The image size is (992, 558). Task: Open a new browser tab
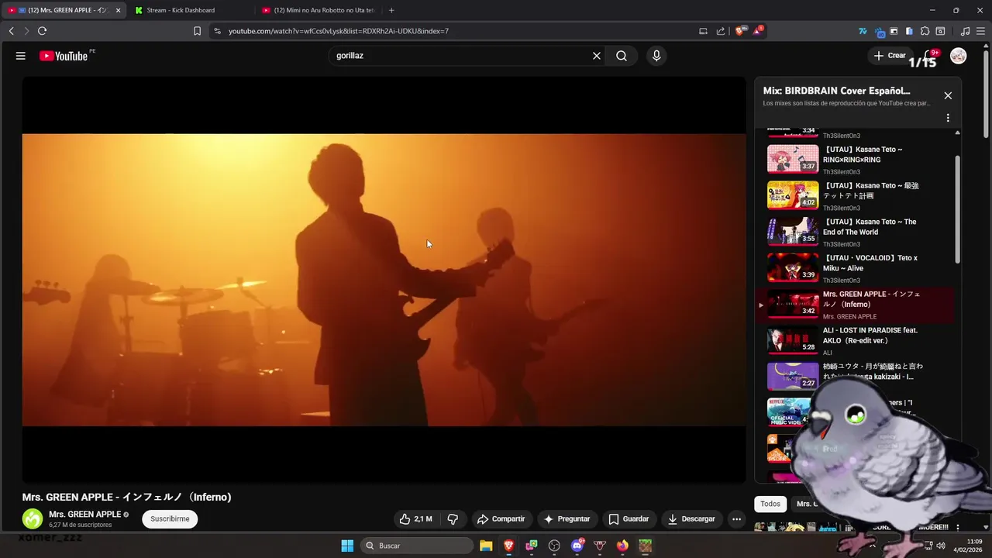click(x=391, y=10)
